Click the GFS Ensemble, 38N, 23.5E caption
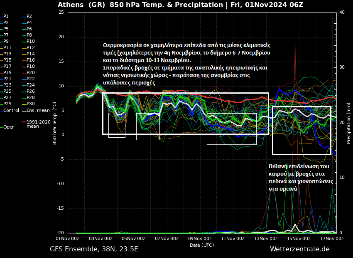The image size is (353, 258). pyautogui.click(x=94, y=249)
